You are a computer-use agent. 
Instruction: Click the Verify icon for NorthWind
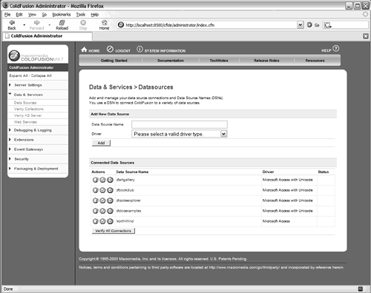[102, 221]
